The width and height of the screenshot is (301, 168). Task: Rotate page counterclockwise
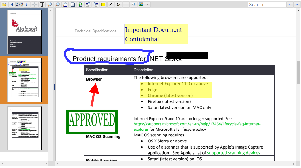[x=88, y=4]
